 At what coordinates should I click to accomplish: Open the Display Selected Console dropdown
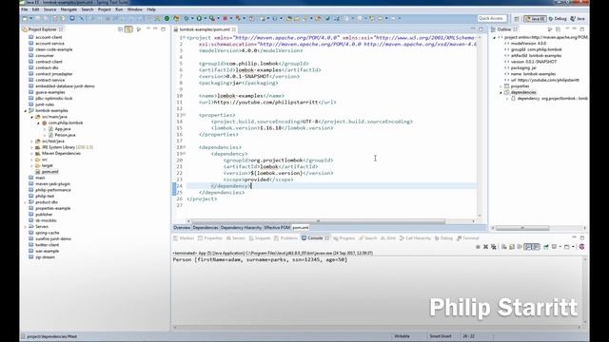pyautogui.click(x=560, y=247)
